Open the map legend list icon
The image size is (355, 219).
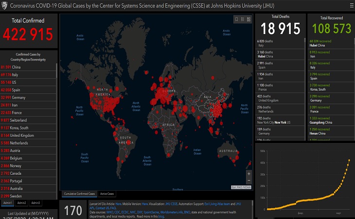tap(243, 19)
